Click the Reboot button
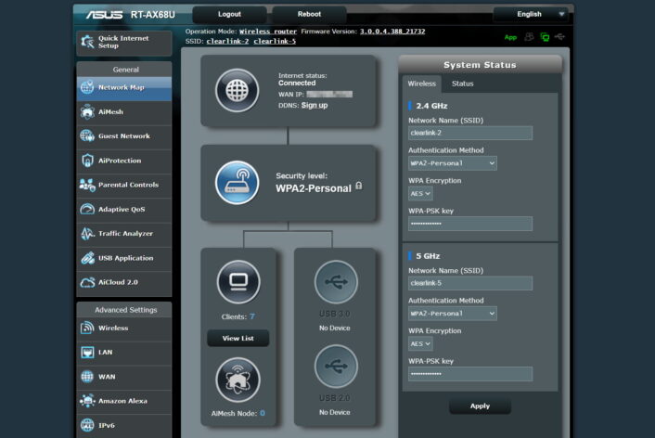This screenshot has width=655, height=438. (309, 14)
